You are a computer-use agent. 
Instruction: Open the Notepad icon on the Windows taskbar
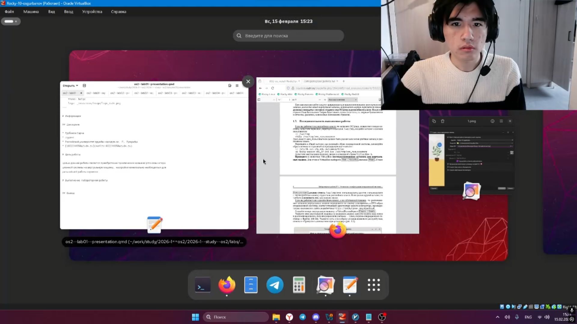click(369, 317)
